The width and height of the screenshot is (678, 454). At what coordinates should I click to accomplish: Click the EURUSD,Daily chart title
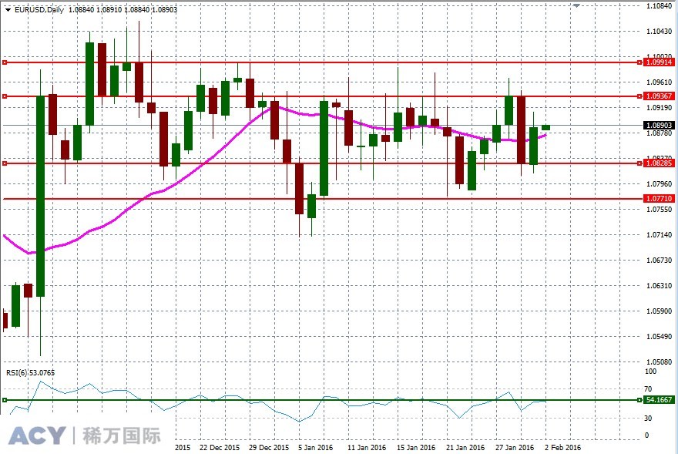coord(39,9)
